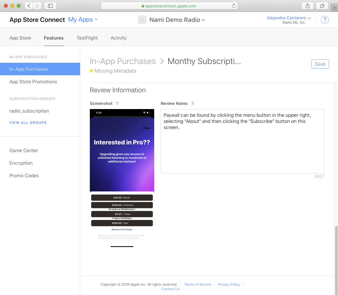Screen dimensions: 338x295
Task: Select the Features tab
Action: [54, 38]
